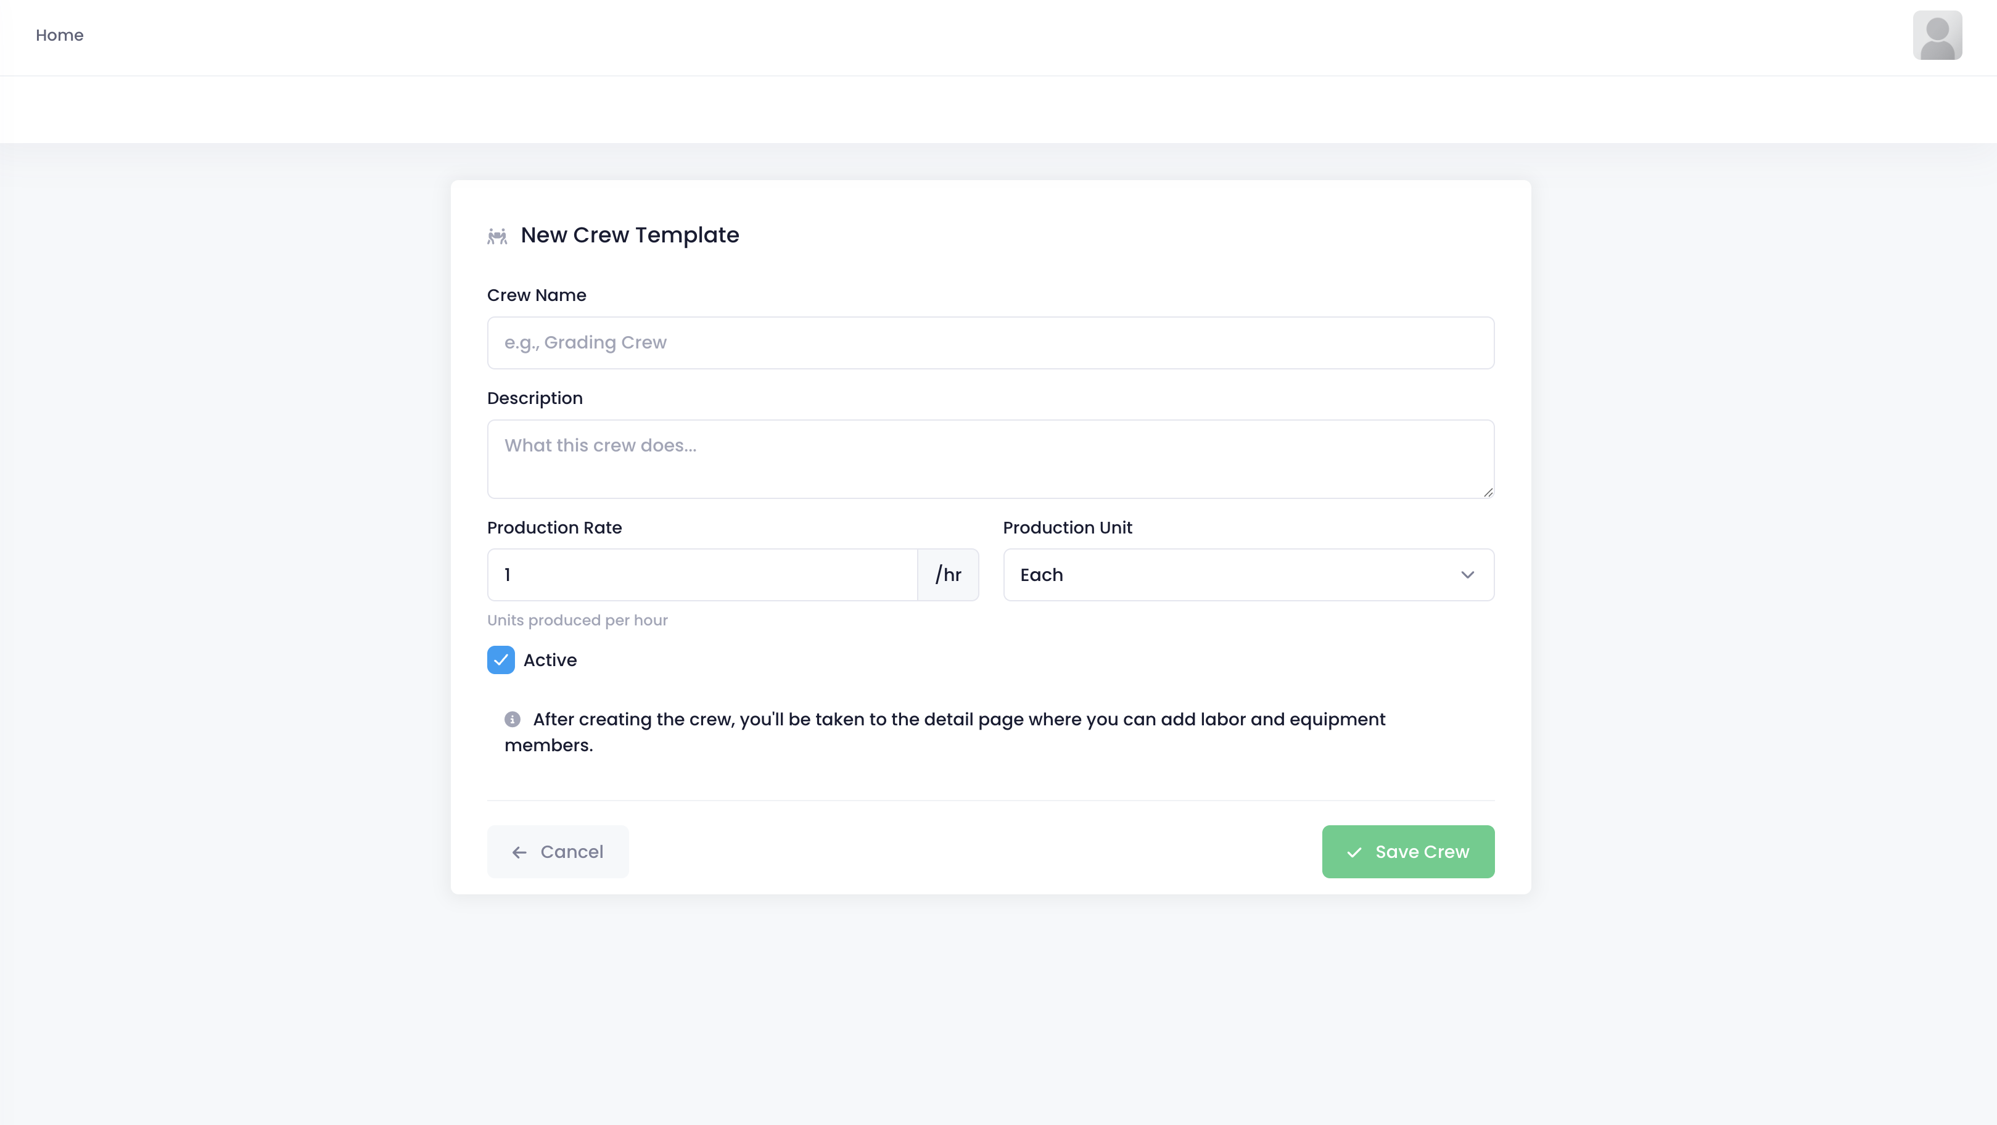Open the user profile avatar menu
1997x1125 pixels.
(1937, 36)
